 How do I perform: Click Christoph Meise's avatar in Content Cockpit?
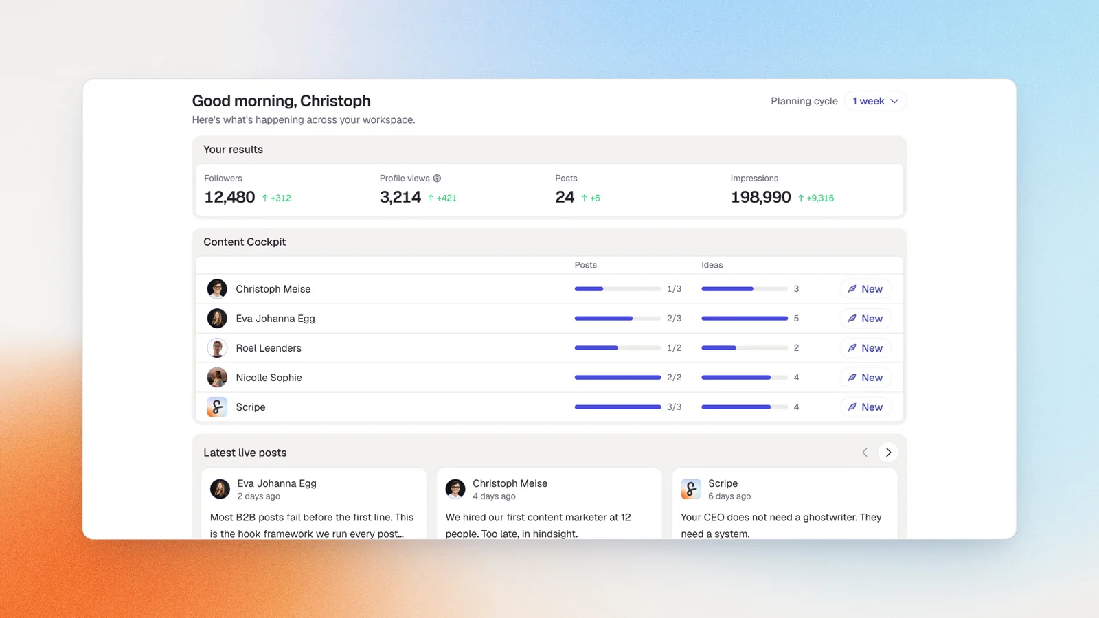point(217,289)
